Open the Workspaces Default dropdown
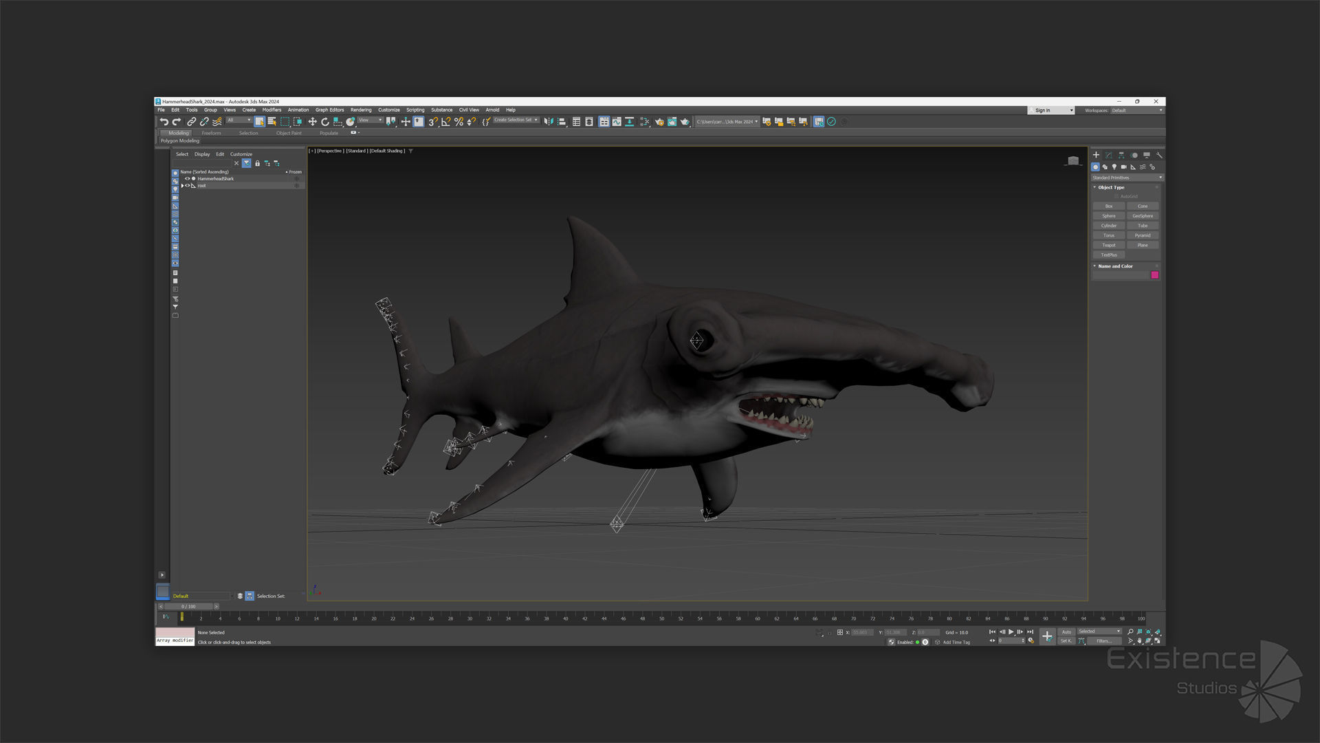Viewport: 1320px width, 743px height. pyautogui.click(x=1137, y=110)
